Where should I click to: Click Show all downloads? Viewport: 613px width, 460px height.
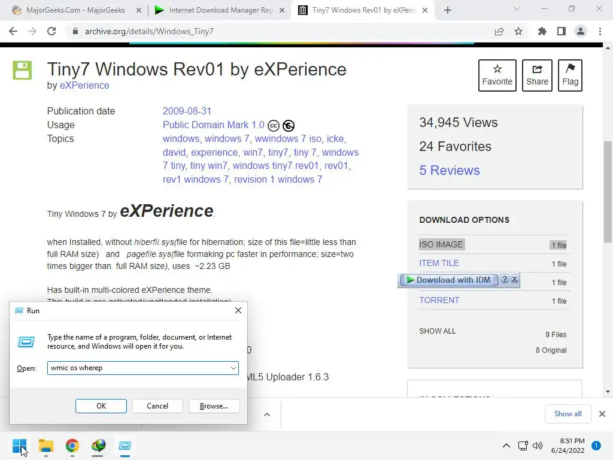click(568, 414)
